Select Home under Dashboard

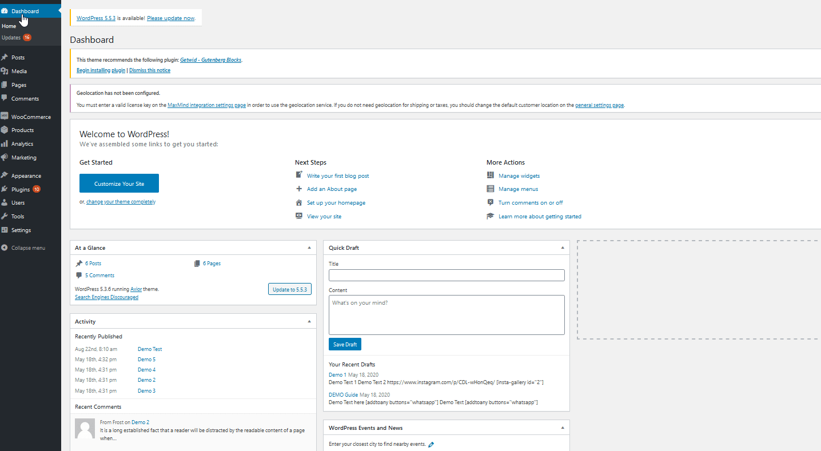9,26
